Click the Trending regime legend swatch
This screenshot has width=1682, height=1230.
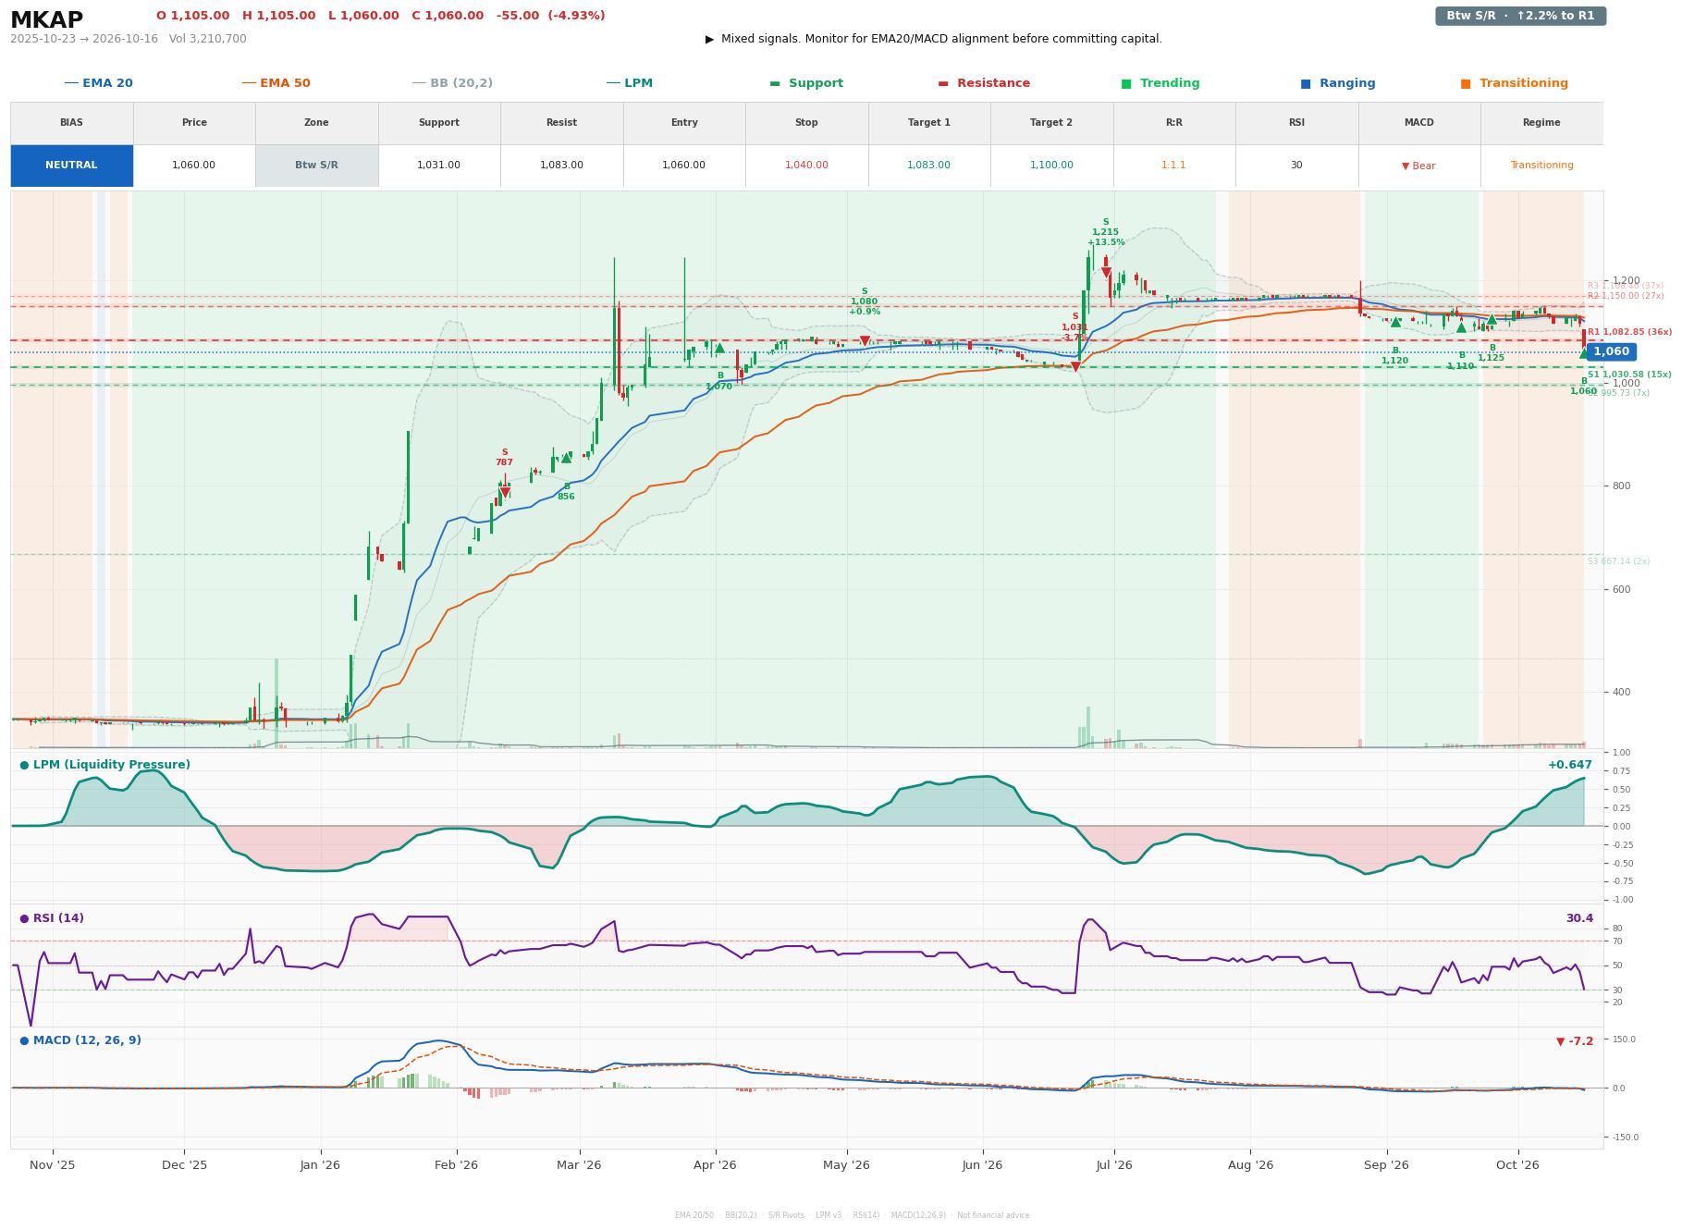[x=1126, y=83]
